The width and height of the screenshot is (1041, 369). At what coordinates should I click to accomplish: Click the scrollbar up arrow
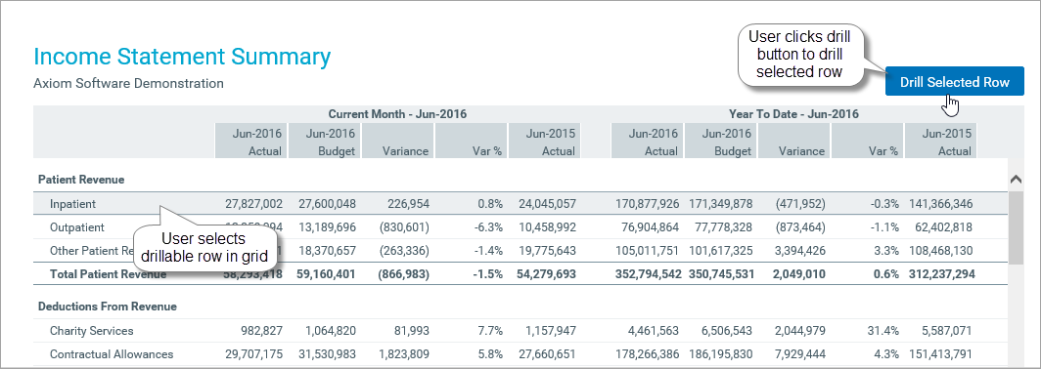point(1016,179)
